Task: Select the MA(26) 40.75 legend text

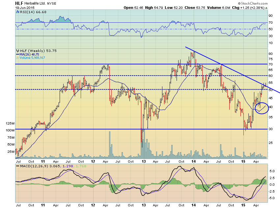Action: 29,54
